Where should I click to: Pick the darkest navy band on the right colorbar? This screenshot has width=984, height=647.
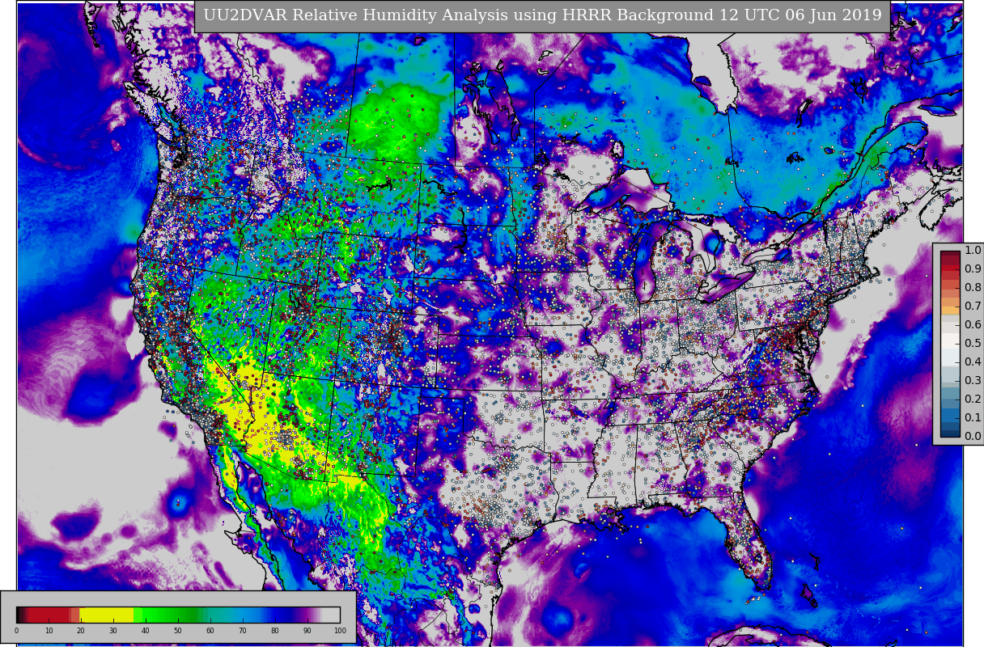[950, 432]
